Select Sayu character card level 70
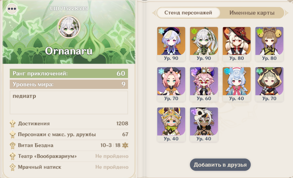 coord(269,84)
